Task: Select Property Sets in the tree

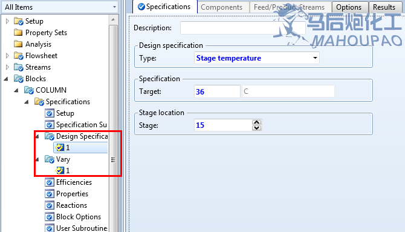Action: click(x=46, y=33)
